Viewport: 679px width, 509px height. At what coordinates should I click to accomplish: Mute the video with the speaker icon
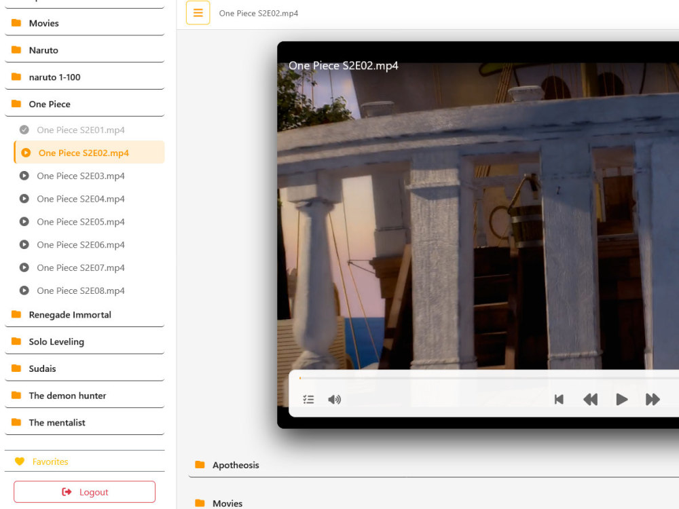coord(334,399)
